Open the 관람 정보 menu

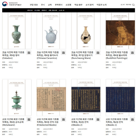coord(34,5)
